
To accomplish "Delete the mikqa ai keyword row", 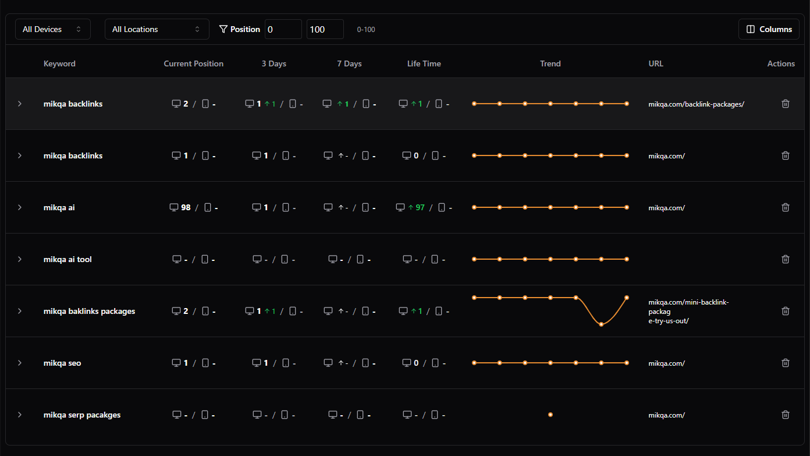I will click(785, 207).
